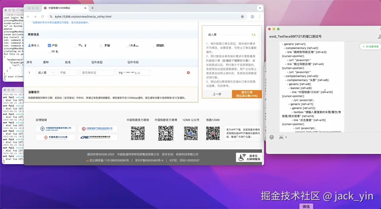The height and width of the screenshot is (209, 381).
Task: Open the 成人票 ticket type dropdown
Action: (x=46, y=73)
